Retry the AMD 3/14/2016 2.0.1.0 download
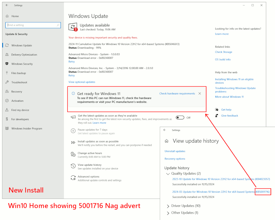The image size is (275, 220). 72,76
